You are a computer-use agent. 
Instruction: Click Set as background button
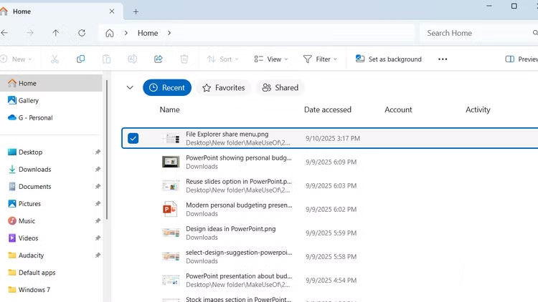point(388,59)
